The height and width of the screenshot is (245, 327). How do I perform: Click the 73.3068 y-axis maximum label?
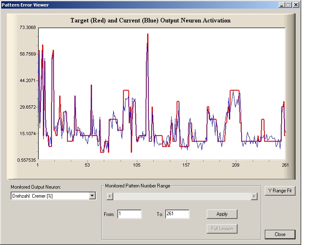pos(28,27)
